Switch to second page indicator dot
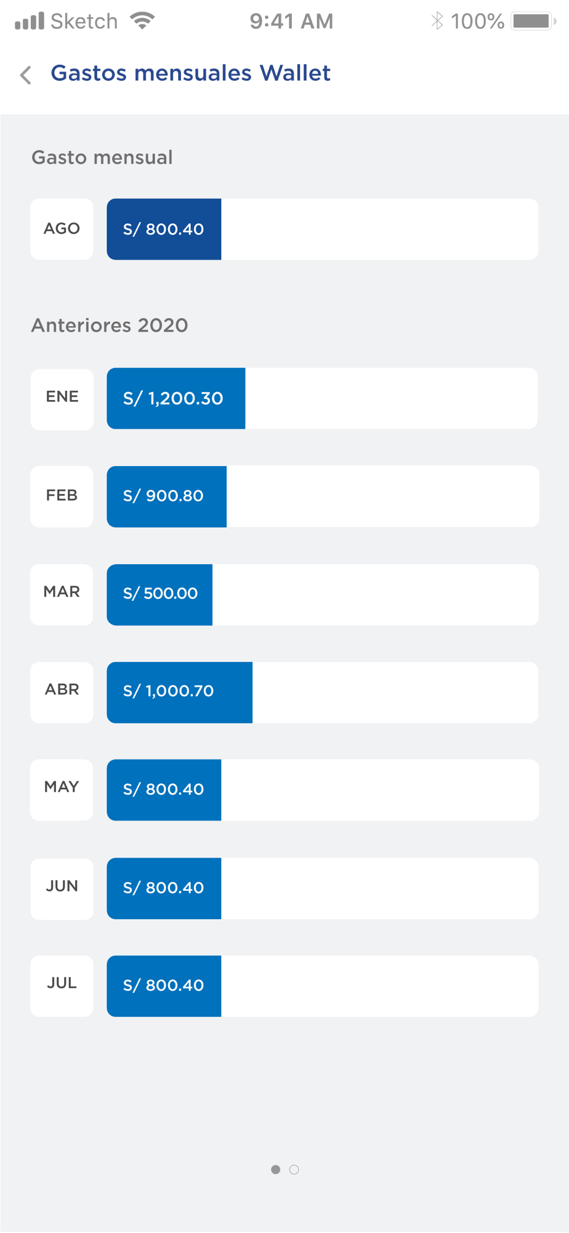Screen dimensions: 569x1233 tap(294, 1170)
